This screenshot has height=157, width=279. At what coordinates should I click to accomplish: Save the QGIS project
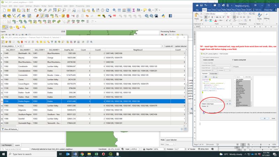point(14,10)
